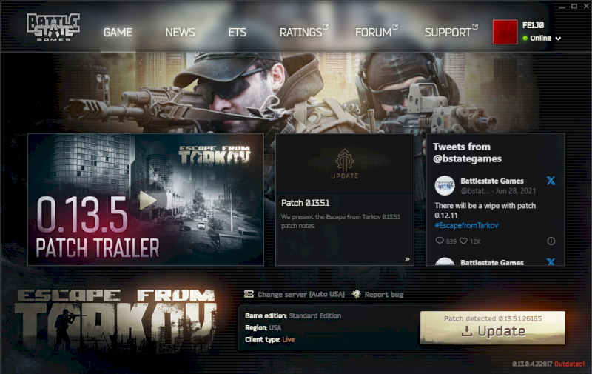This screenshot has width=592, height=374.
Task: Open the RATINGS external link
Action: click(303, 32)
